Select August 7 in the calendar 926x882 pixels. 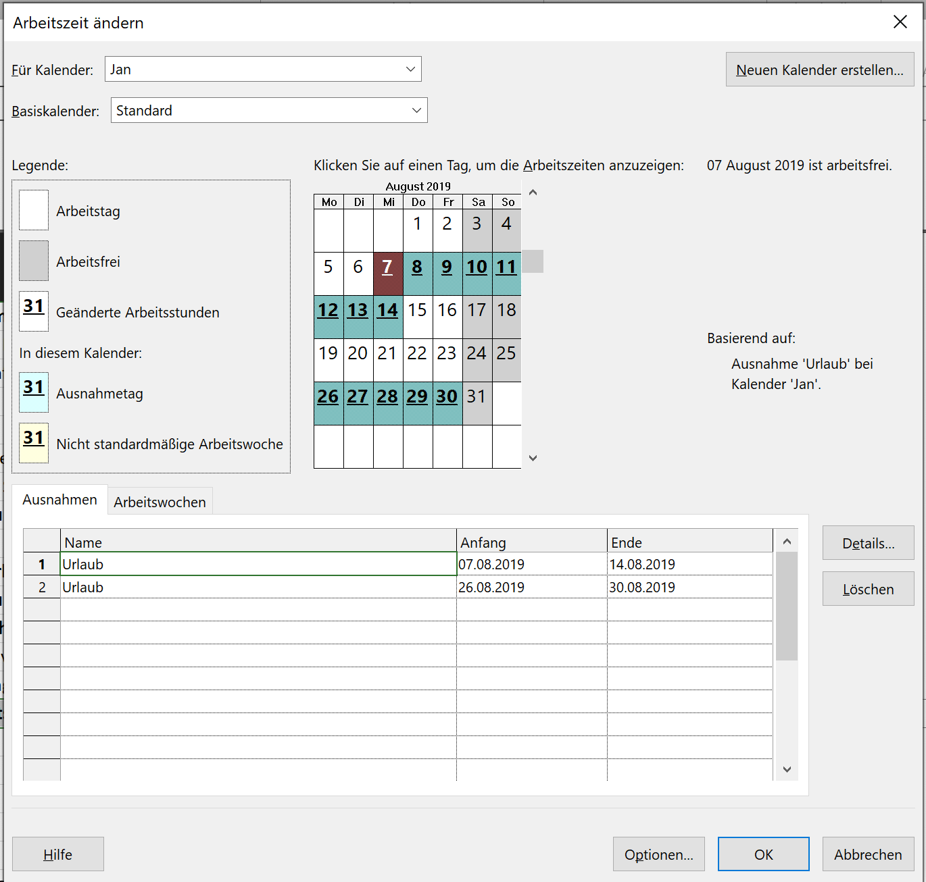pyautogui.click(x=388, y=274)
